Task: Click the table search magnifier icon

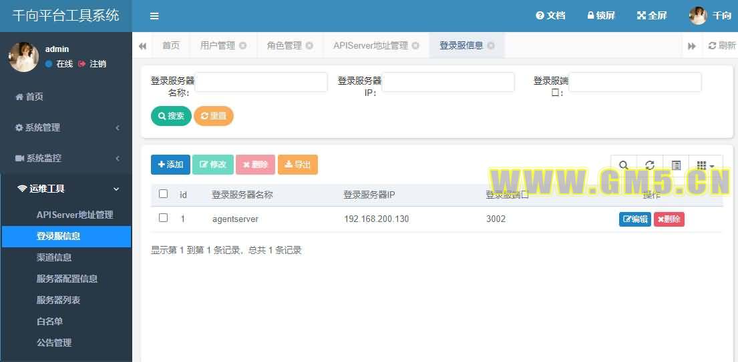Action: (x=623, y=165)
